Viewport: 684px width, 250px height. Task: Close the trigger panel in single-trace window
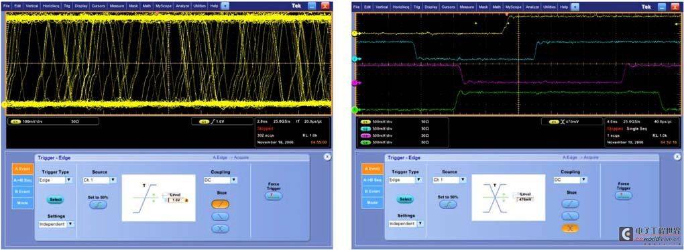(x=327, y=157)
